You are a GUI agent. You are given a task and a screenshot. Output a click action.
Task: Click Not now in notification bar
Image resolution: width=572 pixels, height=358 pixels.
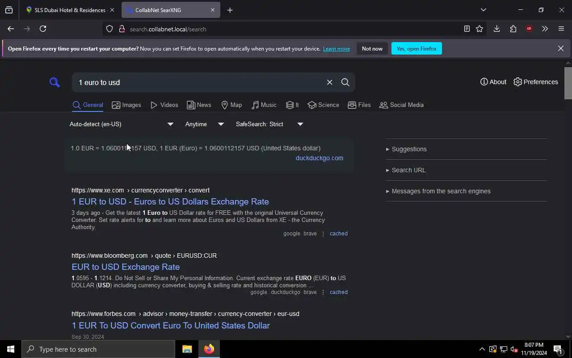tap(372, 49)
